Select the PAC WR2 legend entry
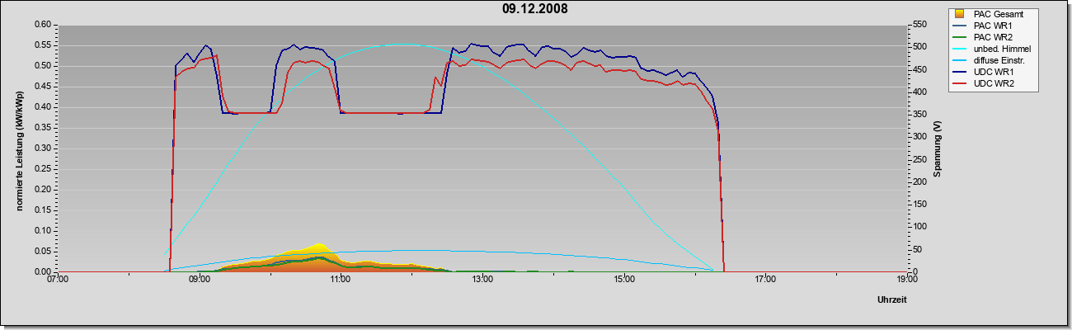The height and width of the screenshot is (330, 1072). pos(994,37)
